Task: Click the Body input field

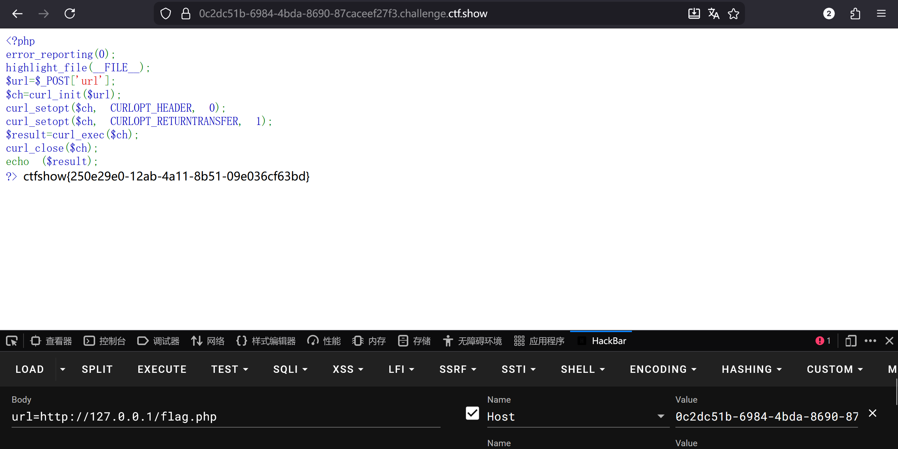Action: (225, 416)
